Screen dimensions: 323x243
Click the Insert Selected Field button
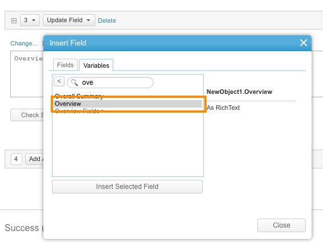click(x=127, y=187)
